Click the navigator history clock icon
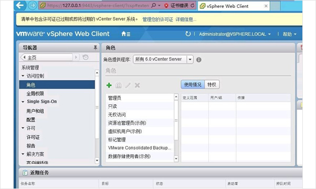 pos(86,58)
